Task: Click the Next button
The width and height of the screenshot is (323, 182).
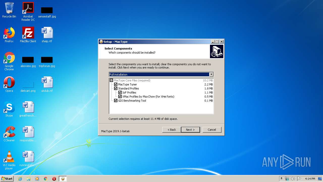Action: point(191,130)
